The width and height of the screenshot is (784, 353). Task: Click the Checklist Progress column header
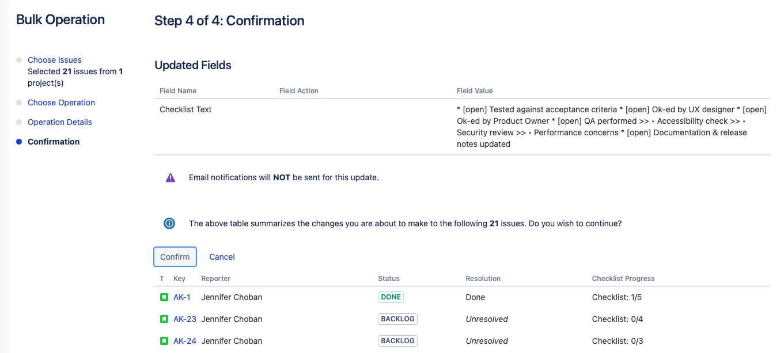point(623,279)
